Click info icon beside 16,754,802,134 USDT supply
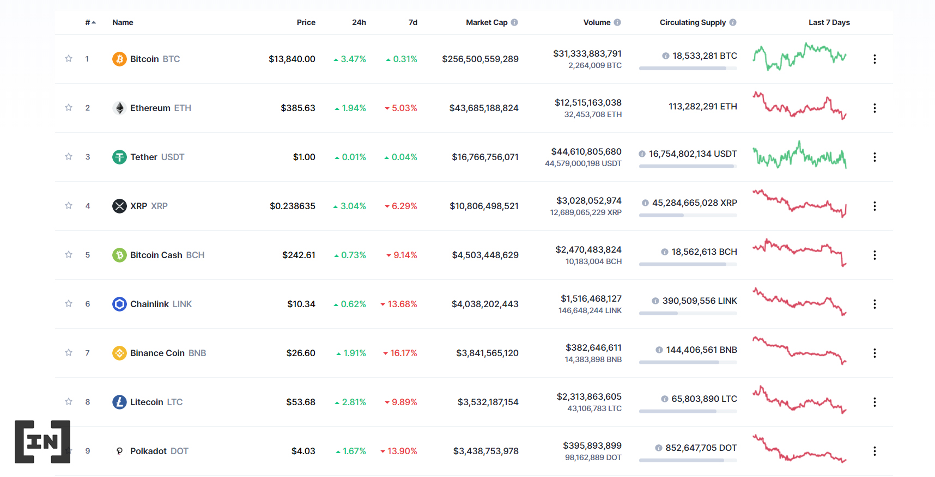Screen dimensions: 935x477 (642, 154)
